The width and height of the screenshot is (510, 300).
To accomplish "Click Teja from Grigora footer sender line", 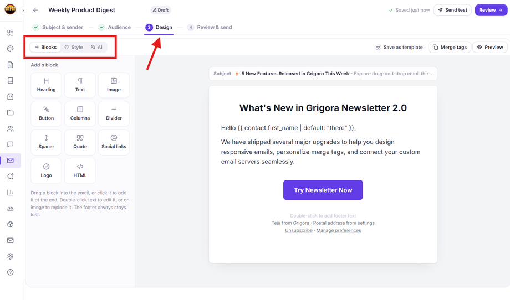I will pyautogui.click(x=323, y=223).
